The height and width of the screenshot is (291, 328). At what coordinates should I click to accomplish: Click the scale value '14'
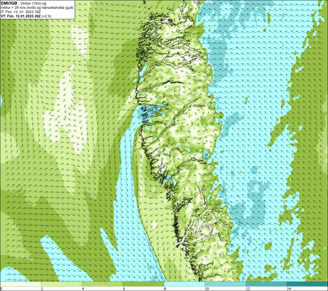(289, 289)
